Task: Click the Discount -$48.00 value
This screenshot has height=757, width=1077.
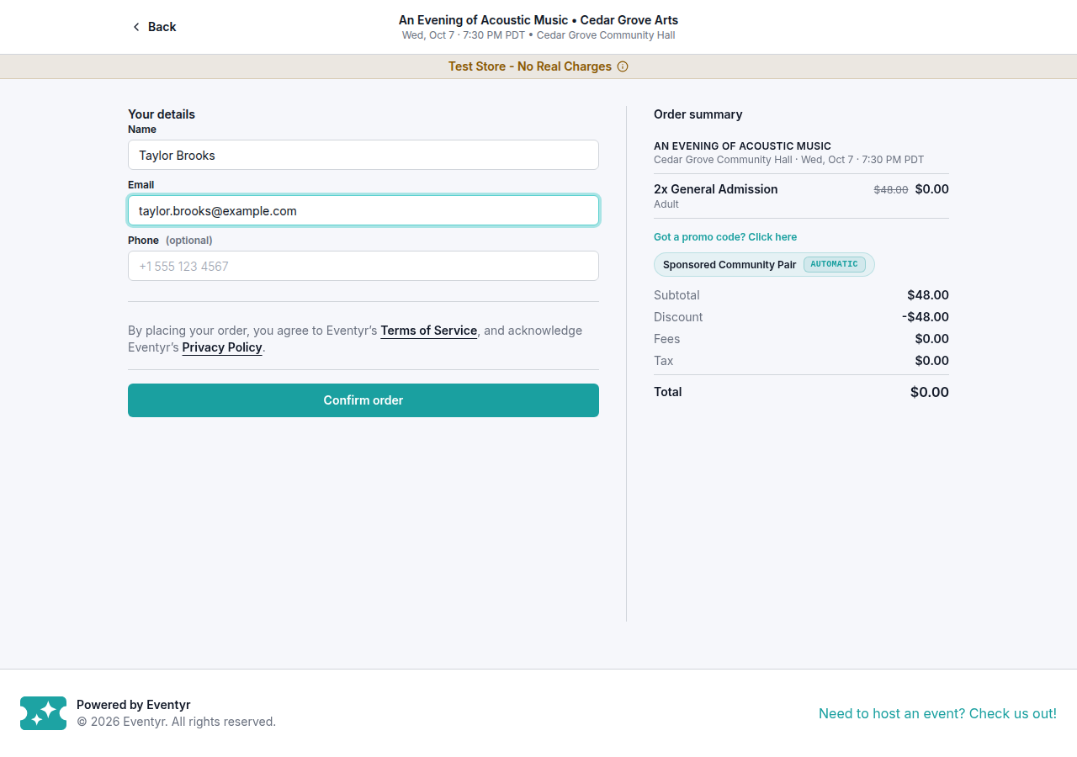Action: (926, 317)
